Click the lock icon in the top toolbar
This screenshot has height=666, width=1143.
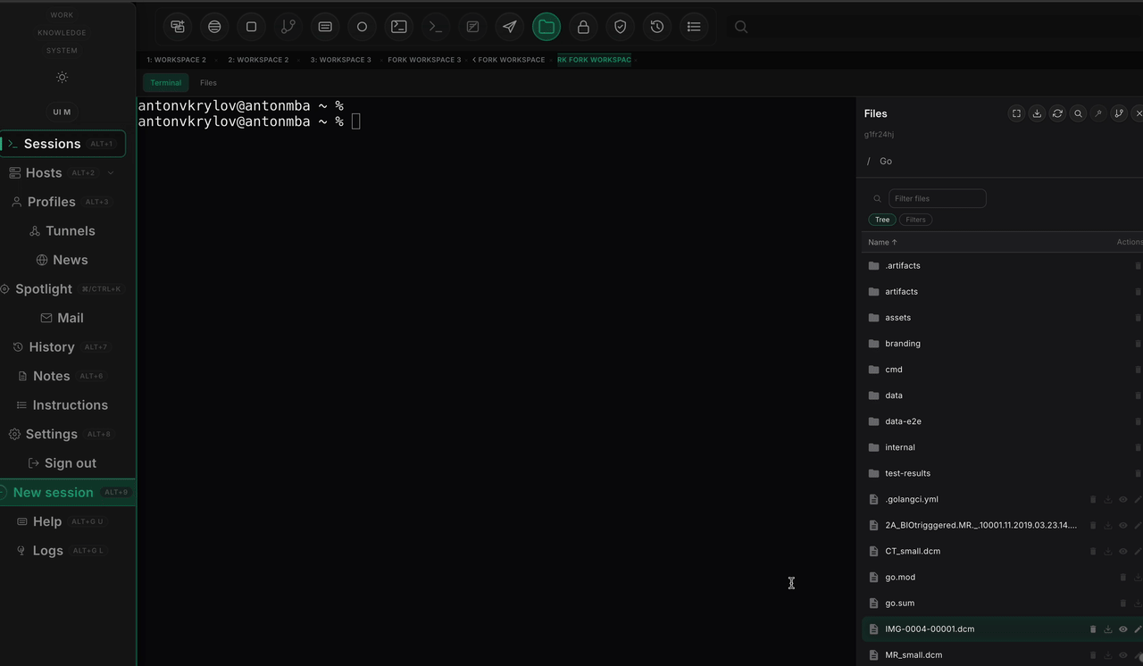pos(583,27)
